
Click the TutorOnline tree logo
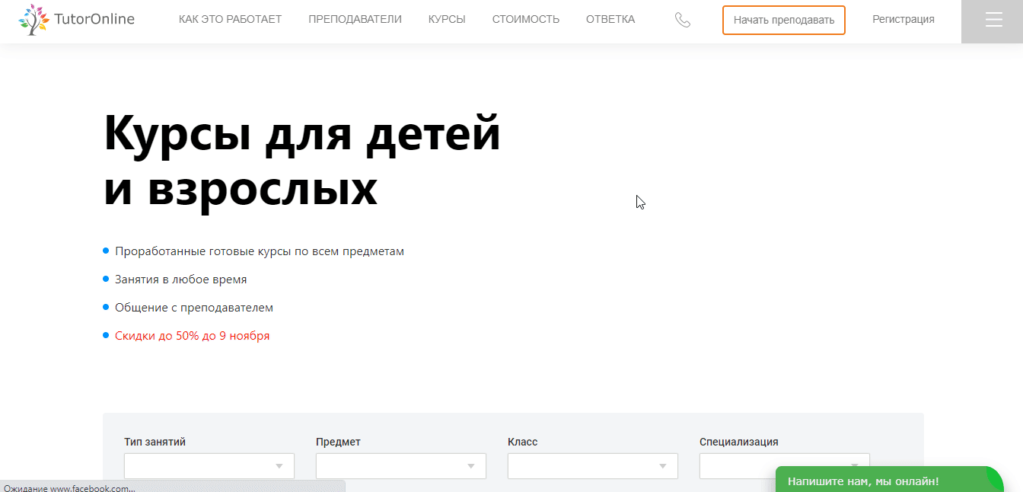click(x=32, y=20)
